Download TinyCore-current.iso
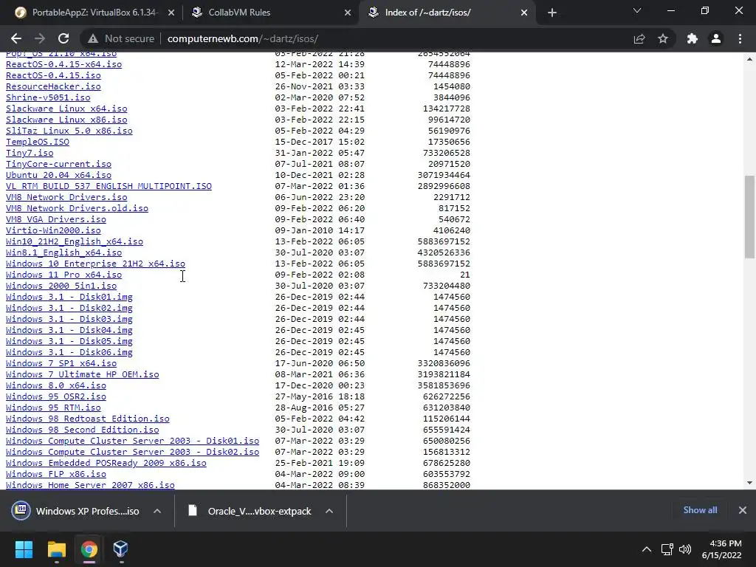This screenshot has height=567, width=756. [x=58, y=164]
